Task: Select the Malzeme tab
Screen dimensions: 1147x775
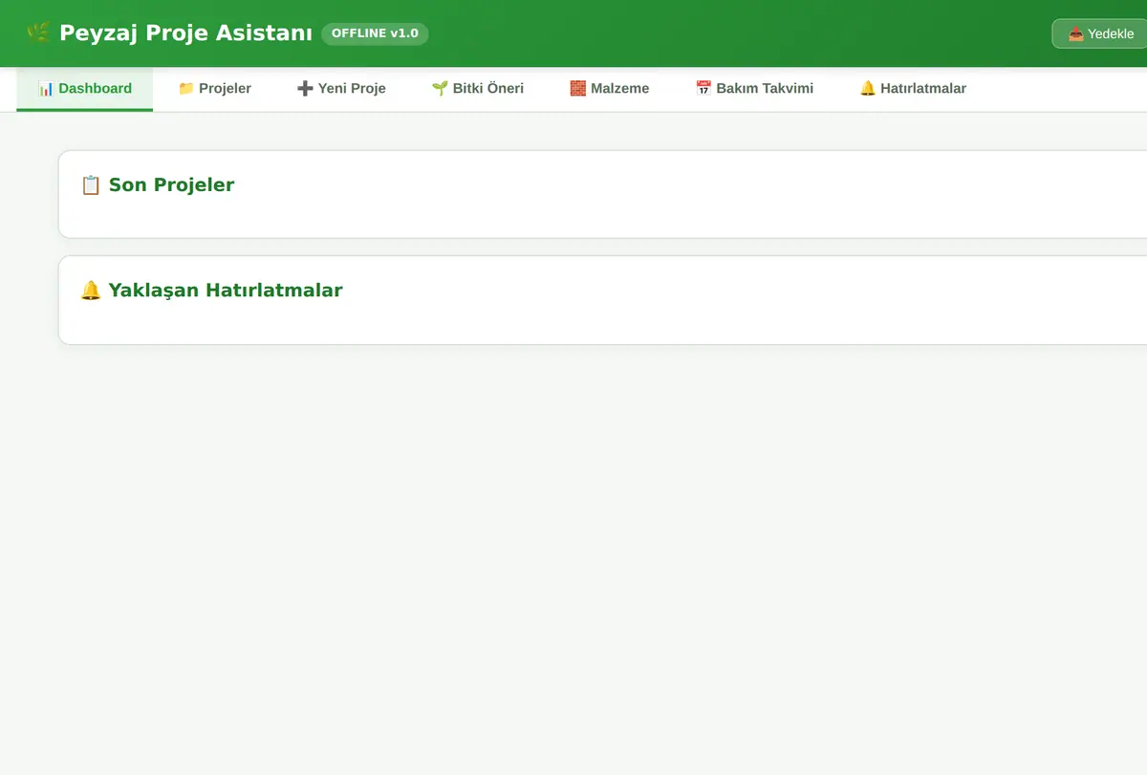Action: click(610, 89)
